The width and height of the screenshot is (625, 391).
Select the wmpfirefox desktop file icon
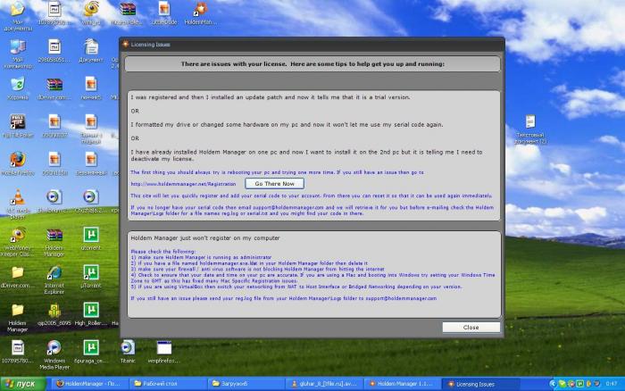coord(163,352)
